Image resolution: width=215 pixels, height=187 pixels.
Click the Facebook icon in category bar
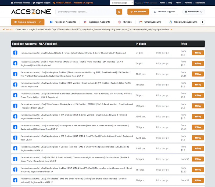[x=51, y=22]
